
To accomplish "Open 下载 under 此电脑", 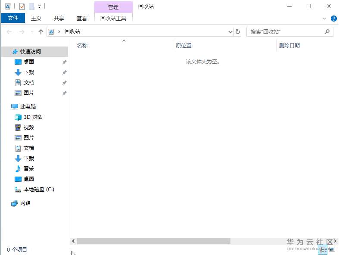I will pos(29,159).
